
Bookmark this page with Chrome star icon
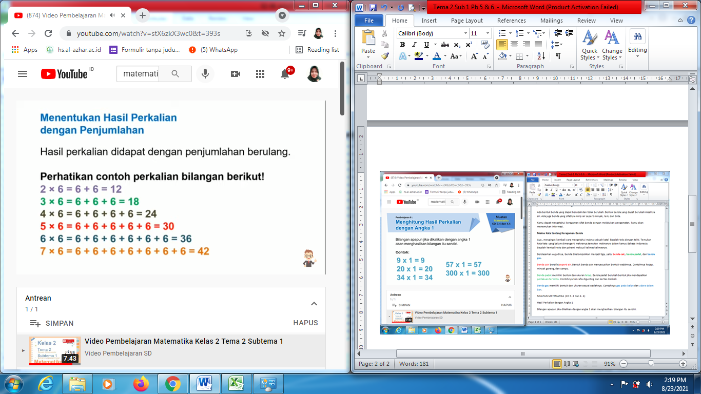point(281,33)
